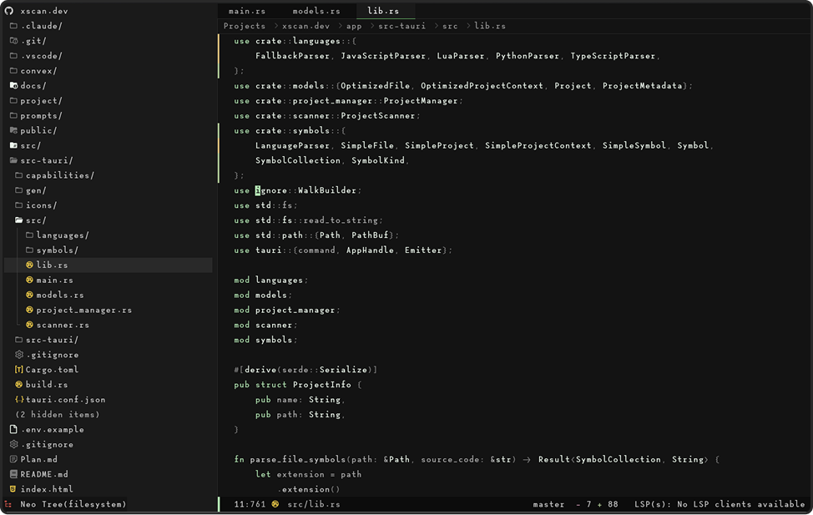Click the file icon beside .env.example

pos(13,429)
